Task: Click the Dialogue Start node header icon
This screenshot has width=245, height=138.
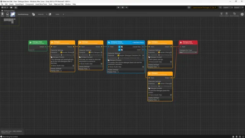Action: 31,43
